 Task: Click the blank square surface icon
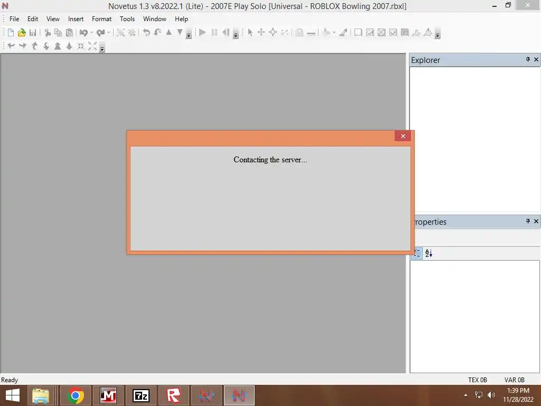point(358,32)
